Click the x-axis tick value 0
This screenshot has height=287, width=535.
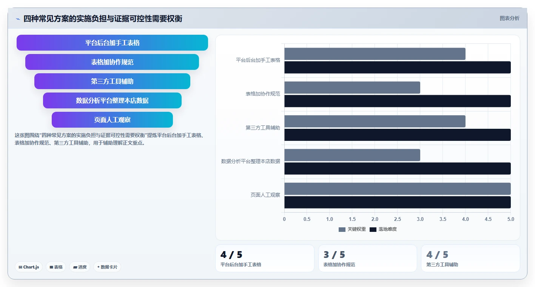tap(284, 219)
